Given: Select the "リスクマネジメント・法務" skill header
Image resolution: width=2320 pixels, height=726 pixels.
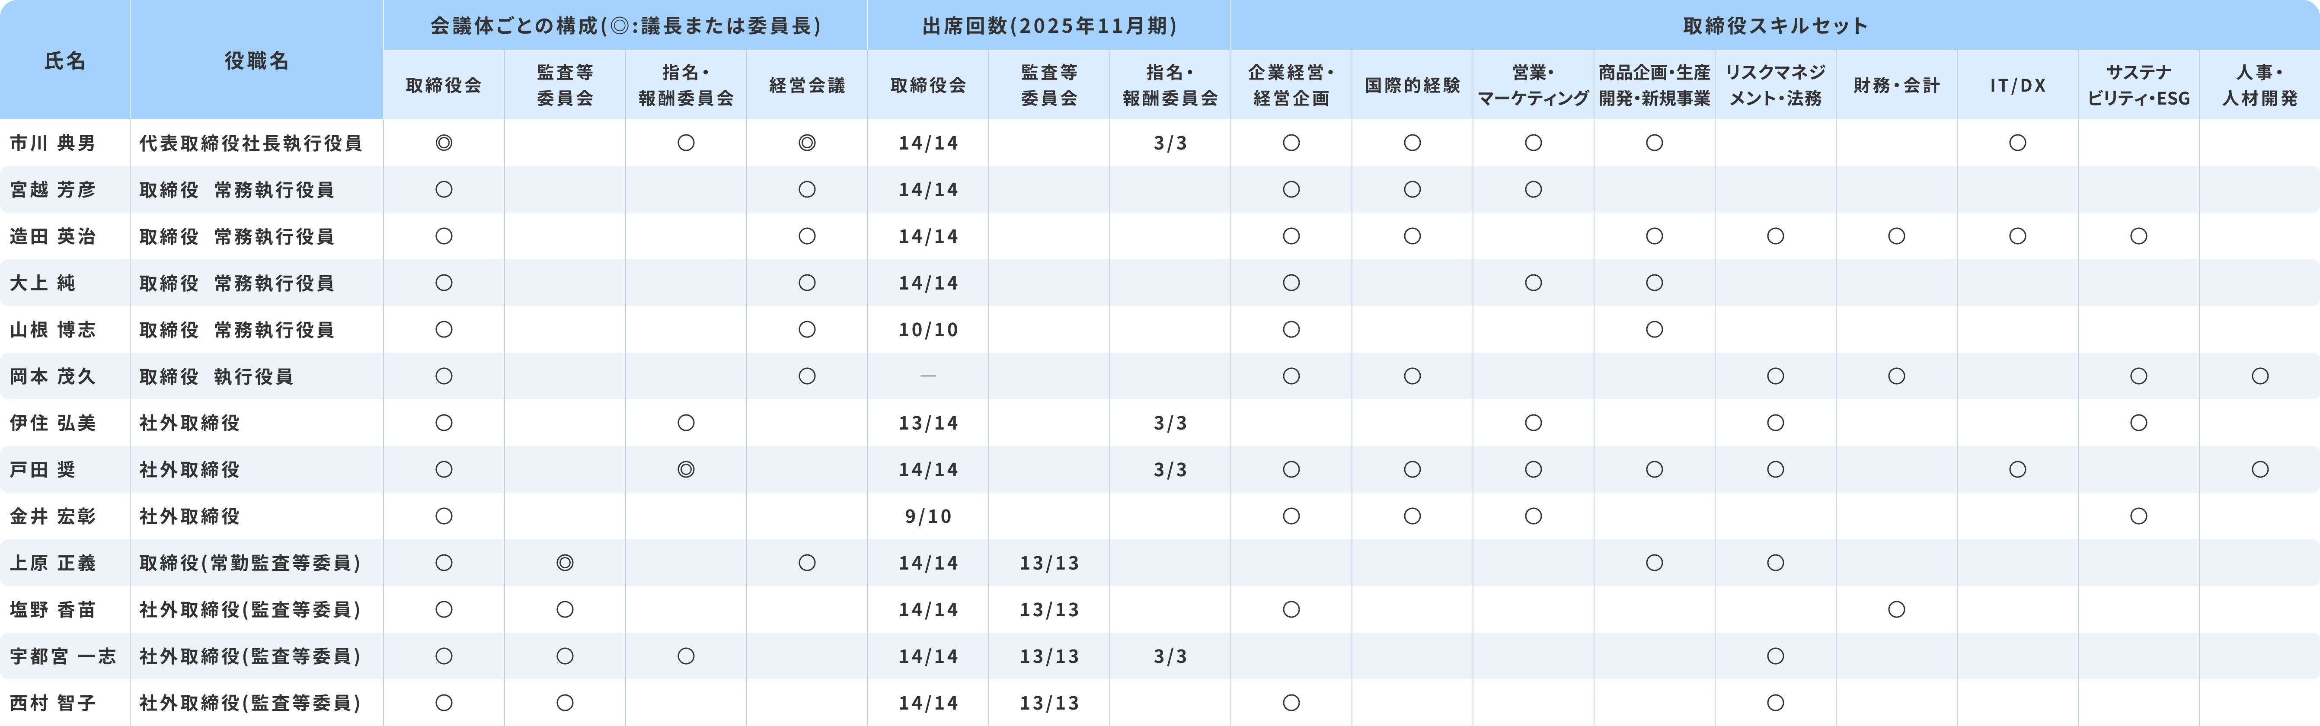Looking at the screenshot, I should tap(1775, 86).
